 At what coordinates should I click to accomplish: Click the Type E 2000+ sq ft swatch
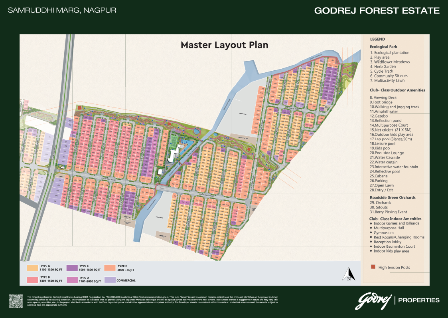[110, 267]
